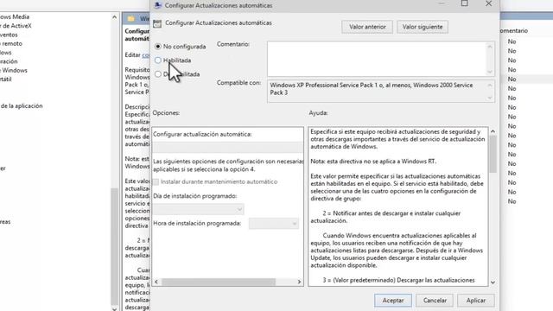Click the Ayuda vertical scrollbar thumb
The width and height of the screenshot is (553, 311).
pos(493,154)
